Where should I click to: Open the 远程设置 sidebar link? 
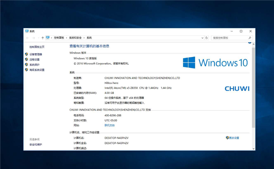(34, 60)
